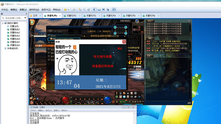Open the 查看(V) menu in VMware
This screenshot has height=124, width=221.
click(x=23, y=10)
